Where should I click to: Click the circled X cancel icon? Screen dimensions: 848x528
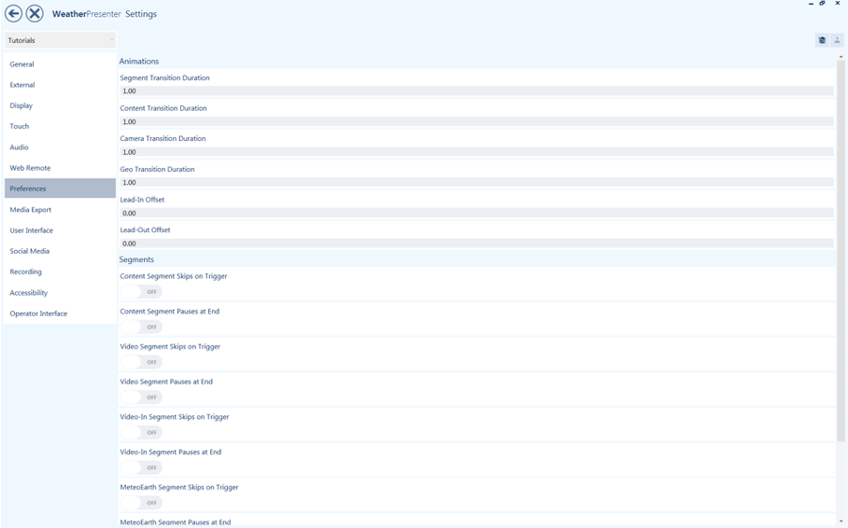coord(35,14)
